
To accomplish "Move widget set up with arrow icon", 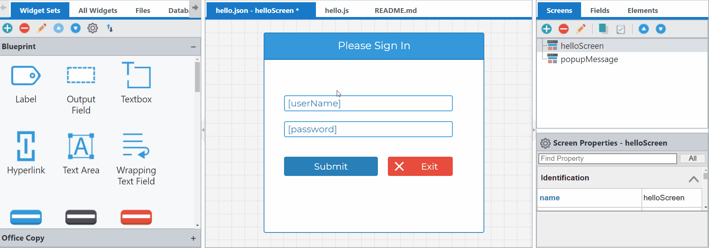I will (x=59, y=28).
